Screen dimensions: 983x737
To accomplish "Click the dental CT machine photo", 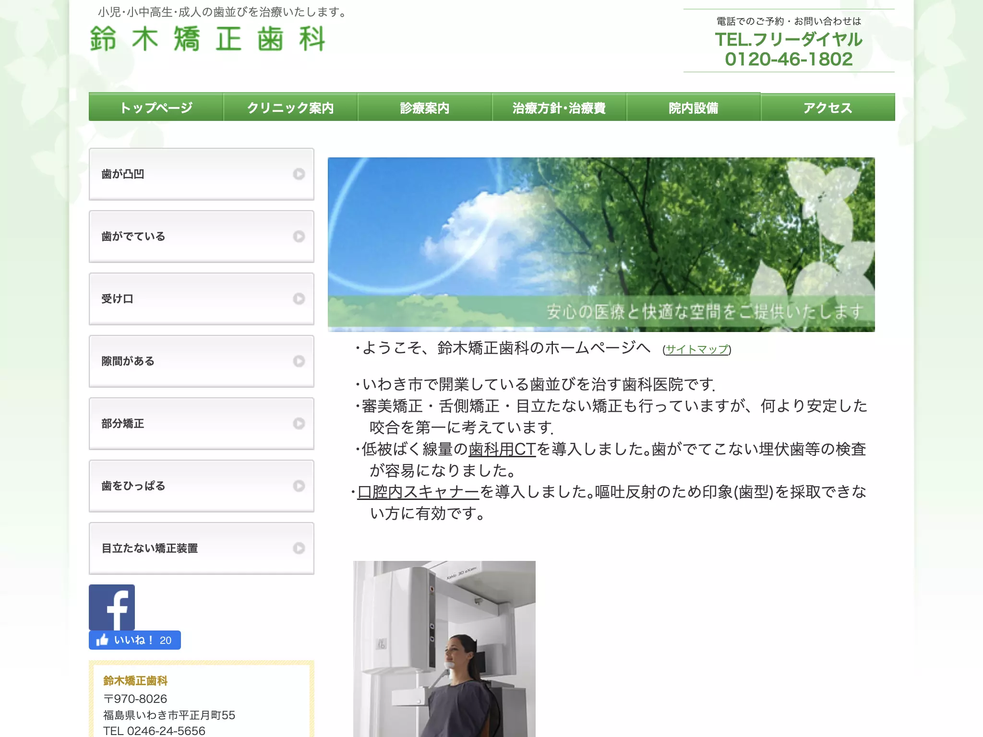I will pos(444,649).
